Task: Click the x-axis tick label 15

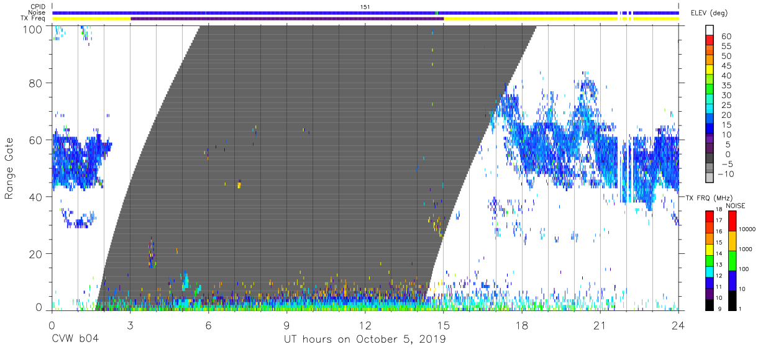Action: point(443,326)
